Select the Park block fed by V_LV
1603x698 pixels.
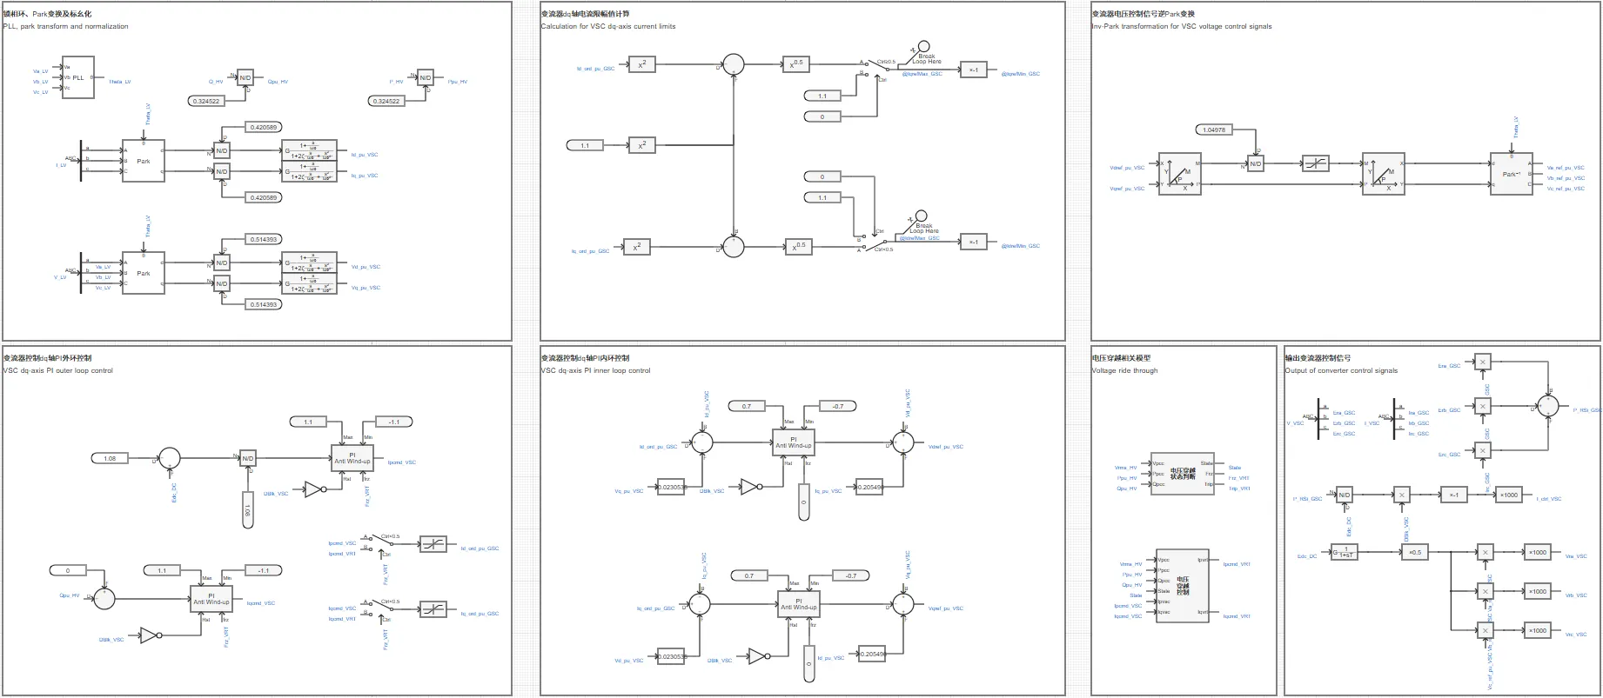click(x=144, y=273)
